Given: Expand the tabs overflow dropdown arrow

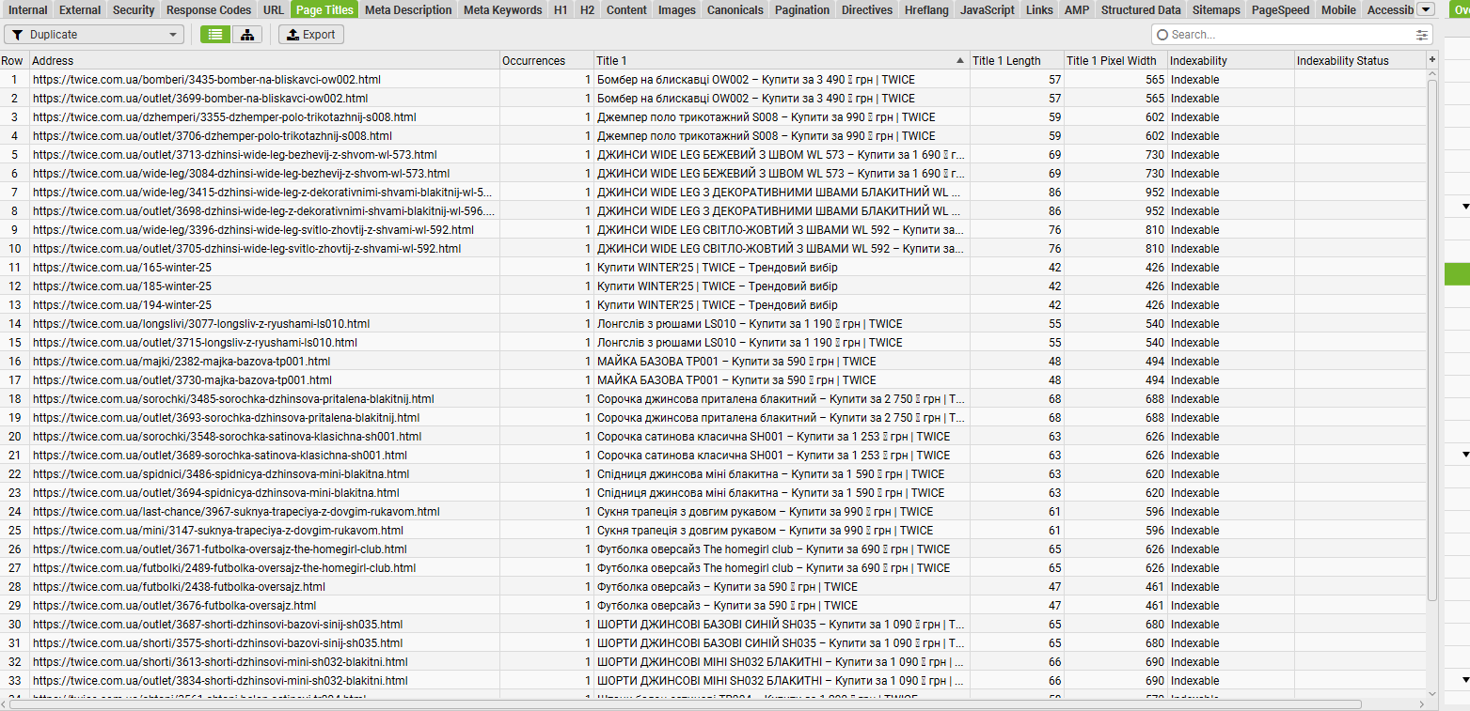Looking at the screenshot, I should click(x=1426, y=9).
